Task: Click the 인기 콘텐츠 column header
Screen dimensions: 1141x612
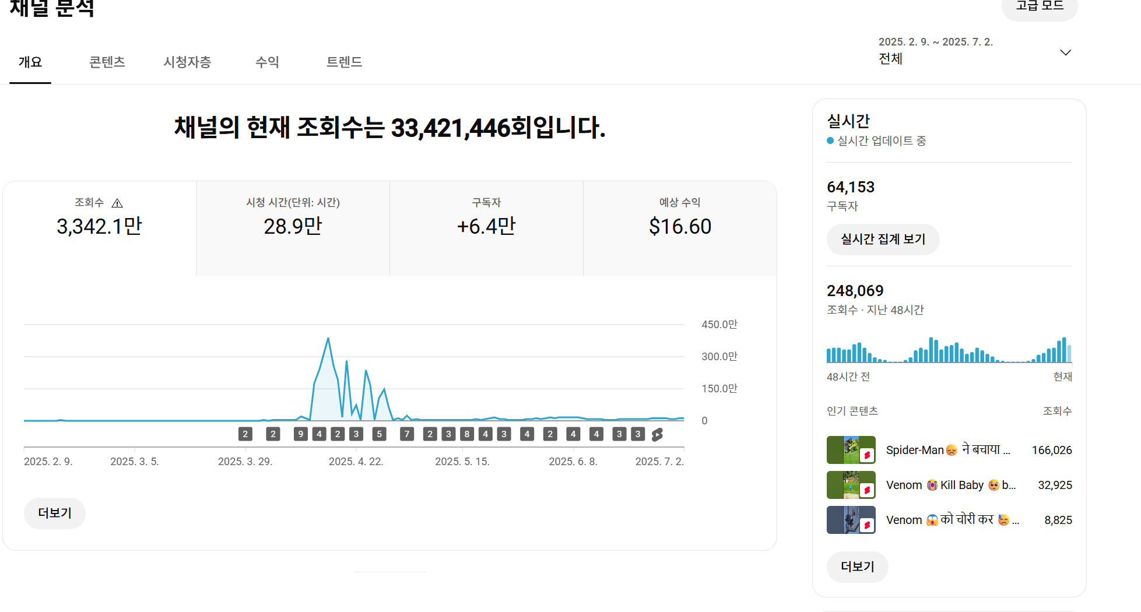Action: pos(852,411)
